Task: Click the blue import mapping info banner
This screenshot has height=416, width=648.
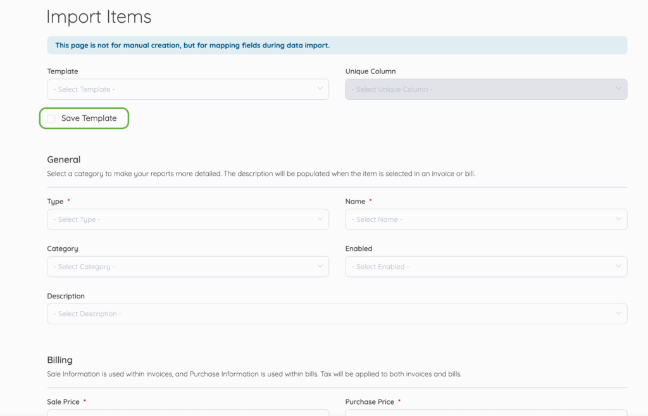Action: click(x=337, y=46)
